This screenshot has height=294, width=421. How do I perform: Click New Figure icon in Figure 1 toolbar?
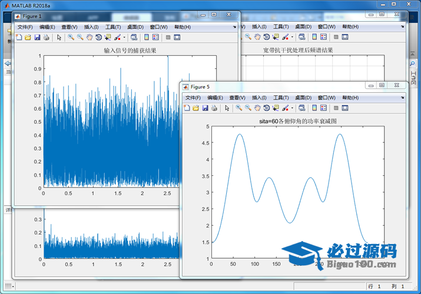coord(19,37)
